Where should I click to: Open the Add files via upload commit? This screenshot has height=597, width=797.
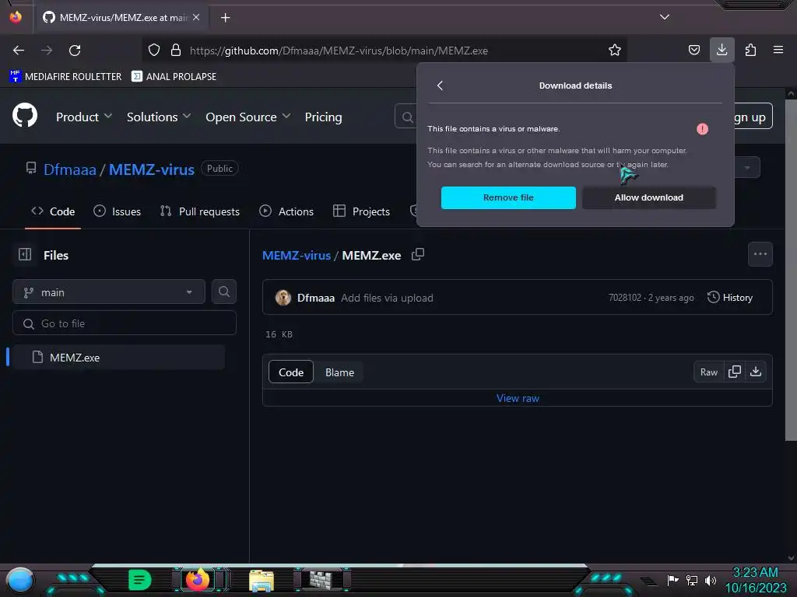pos(387,298)
